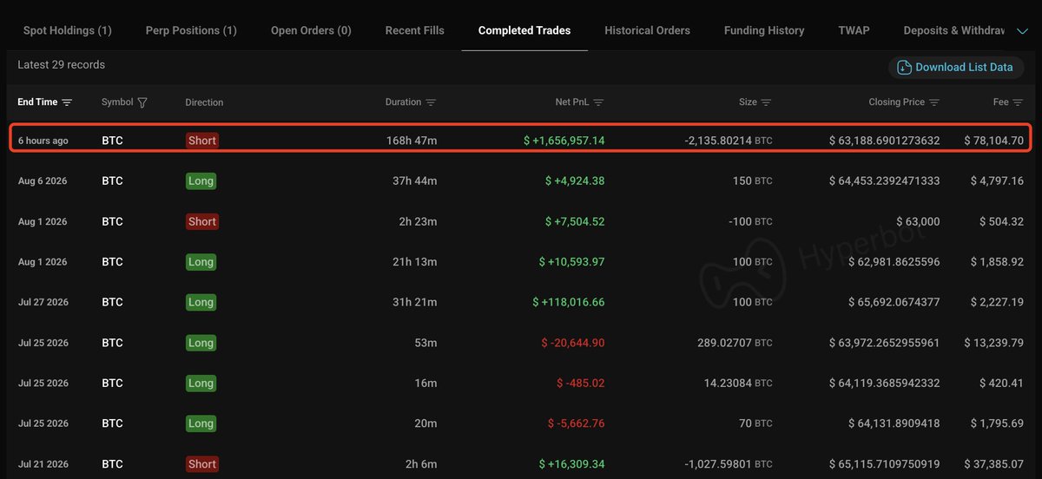Screen dimensions: 1042x479
Task: Open Historical Orders tab
Action: [x=647, y=30]
